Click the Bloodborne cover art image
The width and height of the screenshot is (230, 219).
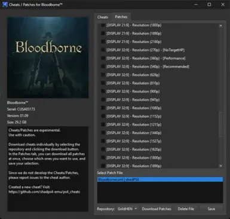point(48,57)
